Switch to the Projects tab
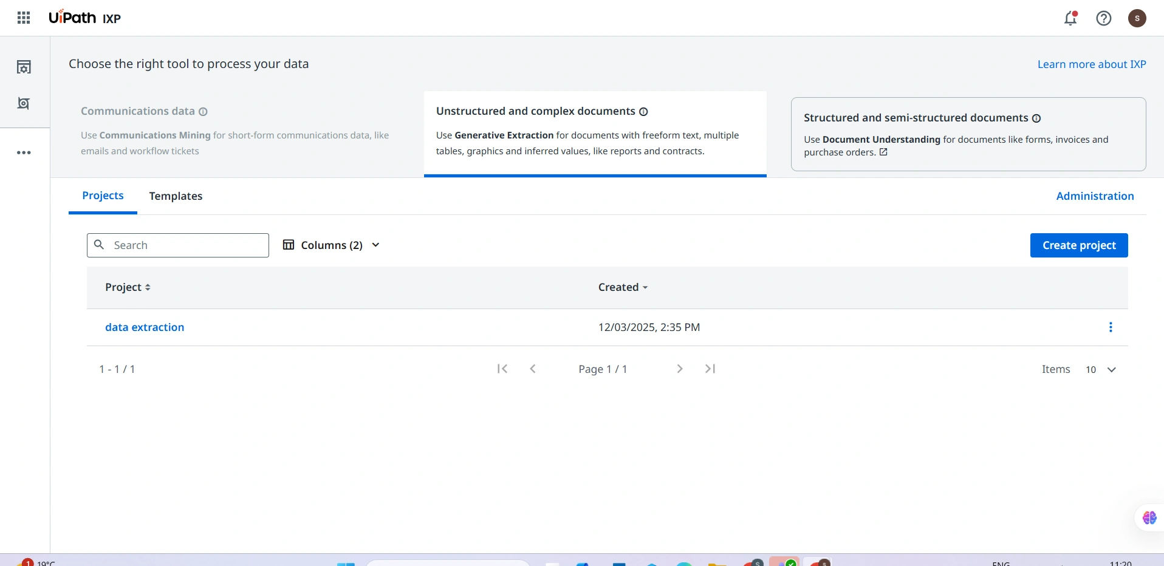 103,196
